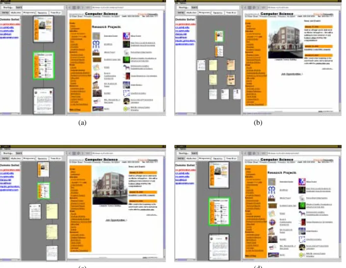Select the green-highlighted page thumbnail in panel (d)

219,212
